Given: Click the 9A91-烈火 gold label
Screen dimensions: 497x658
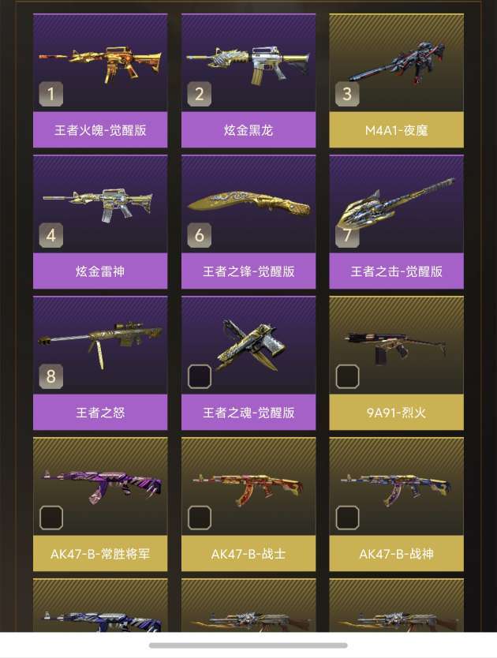Looking at the screenshot, I should (397, 413).
